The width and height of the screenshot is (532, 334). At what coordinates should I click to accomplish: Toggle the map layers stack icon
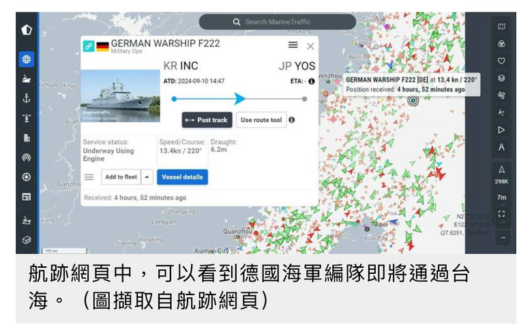point(501,78)
